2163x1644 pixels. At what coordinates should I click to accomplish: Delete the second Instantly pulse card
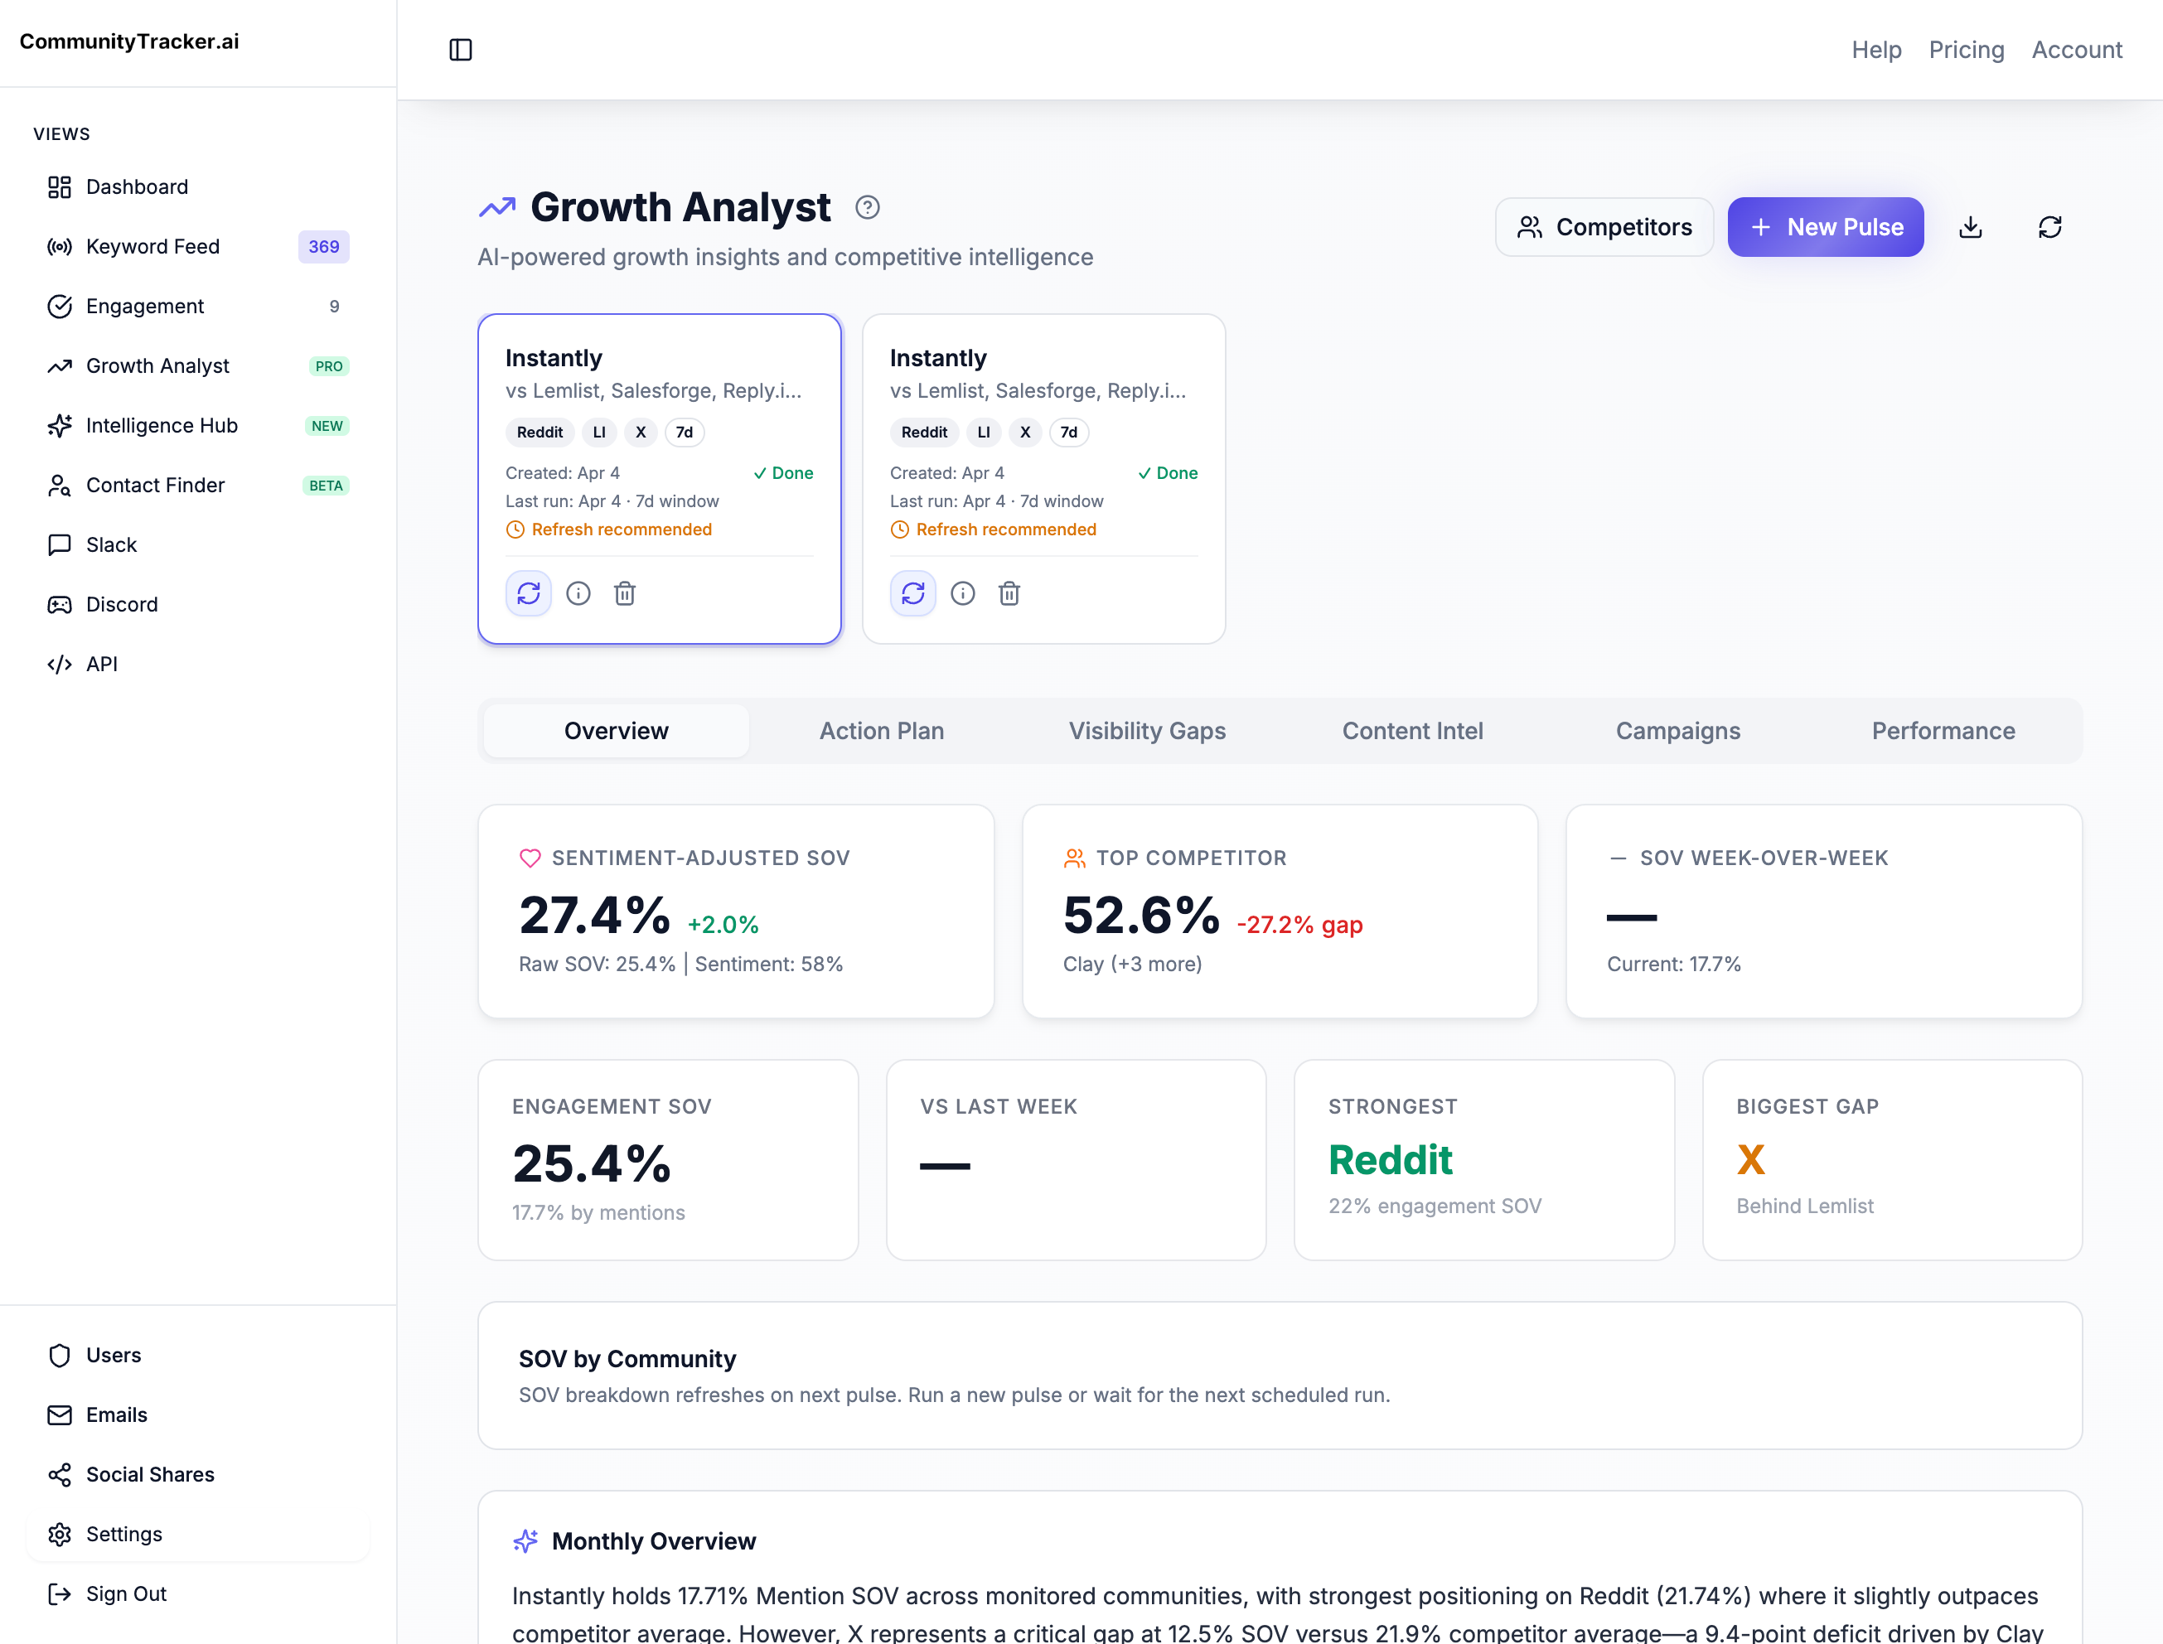(1009, 593)
